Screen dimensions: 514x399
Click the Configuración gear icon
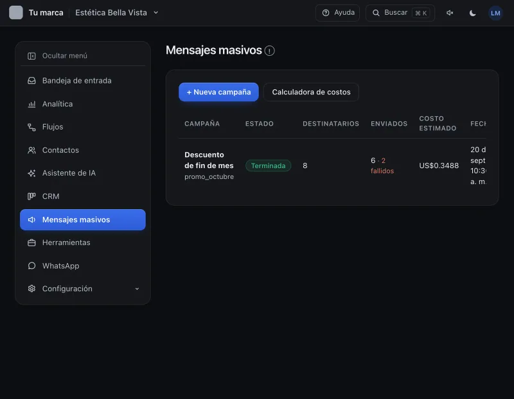[x=31, y=289]
